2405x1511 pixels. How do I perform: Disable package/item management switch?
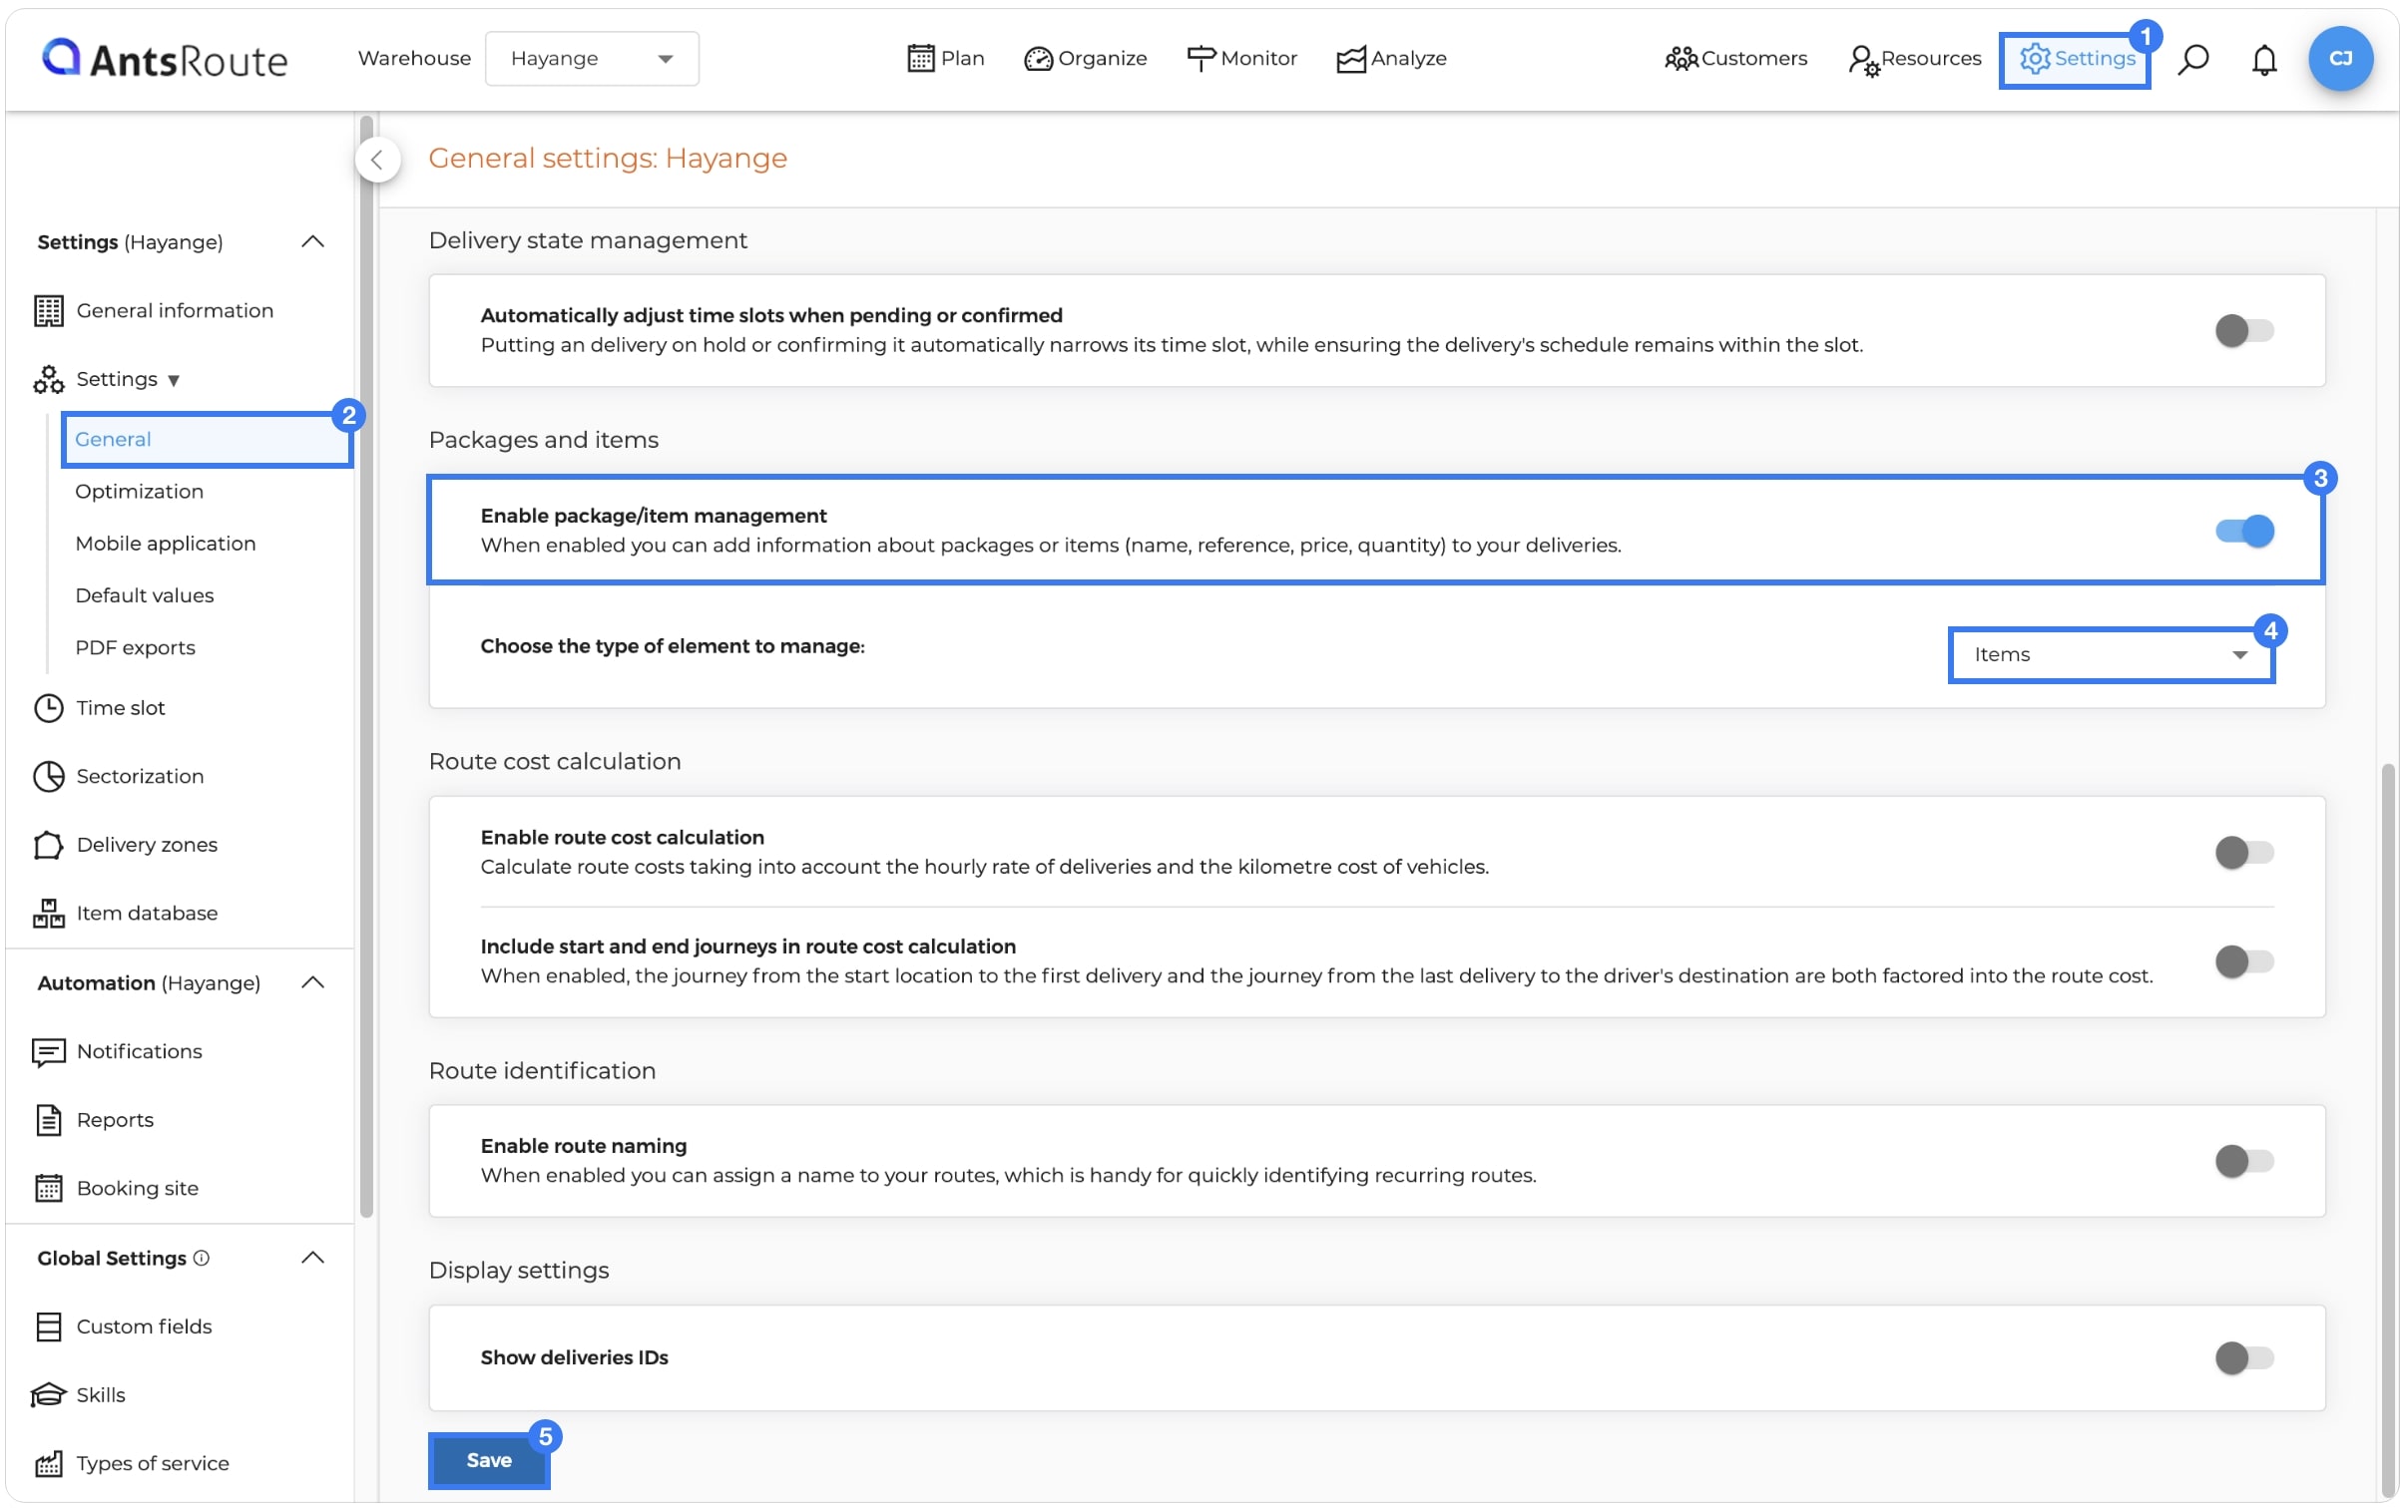point(2243,531)
